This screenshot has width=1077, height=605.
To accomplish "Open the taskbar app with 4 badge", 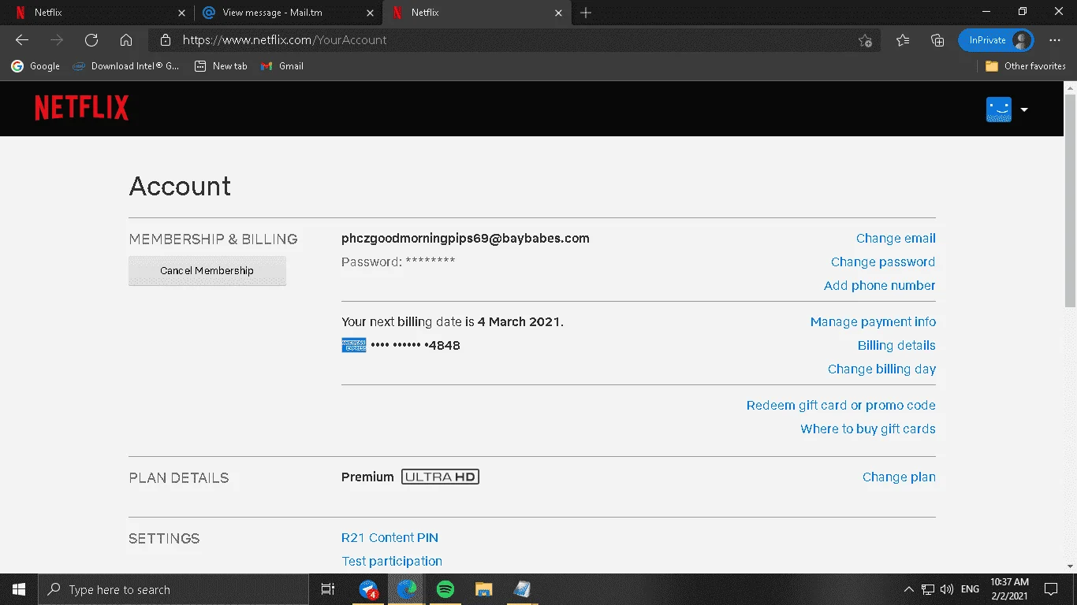I will pyautogui.click(x=368, y=589).
